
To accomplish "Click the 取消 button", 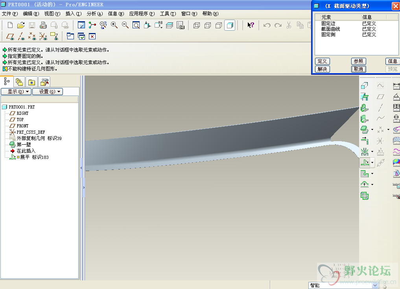I will coord(359,69).
